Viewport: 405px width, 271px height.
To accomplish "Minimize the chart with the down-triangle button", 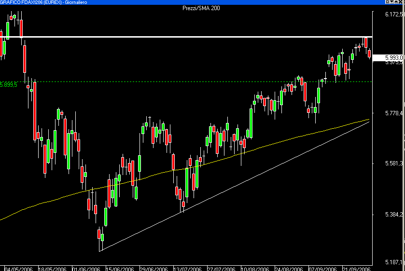I will (391, 2).
